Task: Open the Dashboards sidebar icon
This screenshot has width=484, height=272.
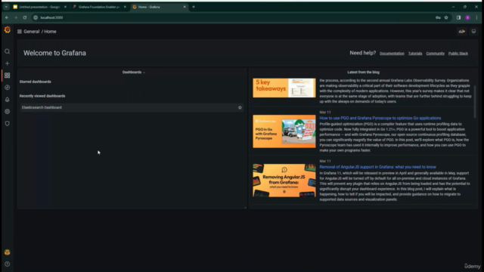Action: [7, 76]
